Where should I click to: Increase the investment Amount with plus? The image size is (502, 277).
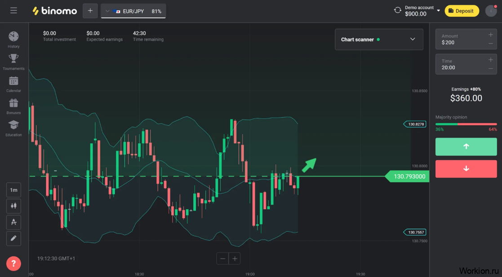pyautogui.click(x=491, y=35)
